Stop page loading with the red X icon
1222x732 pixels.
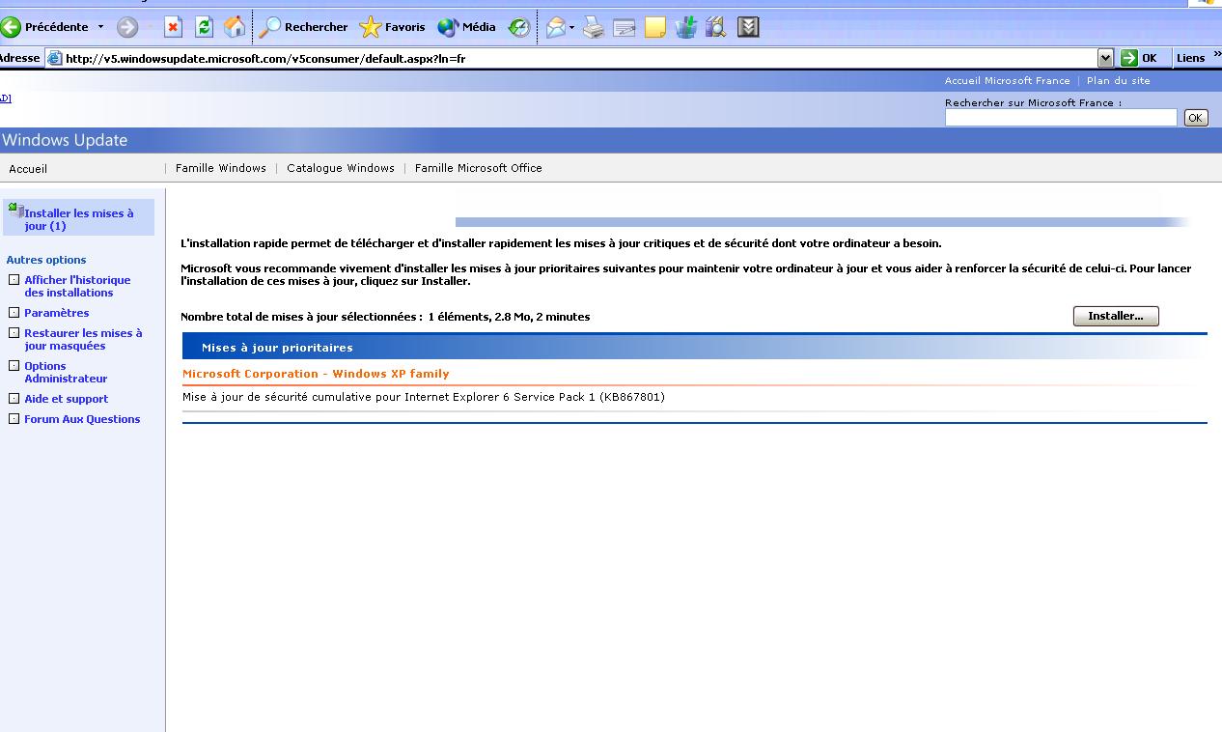[173, 27]
